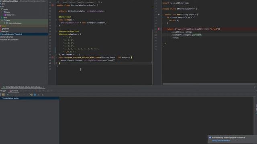The image size is (257, 144).
Task: Select the resources folder
Action: coord(10,15)
